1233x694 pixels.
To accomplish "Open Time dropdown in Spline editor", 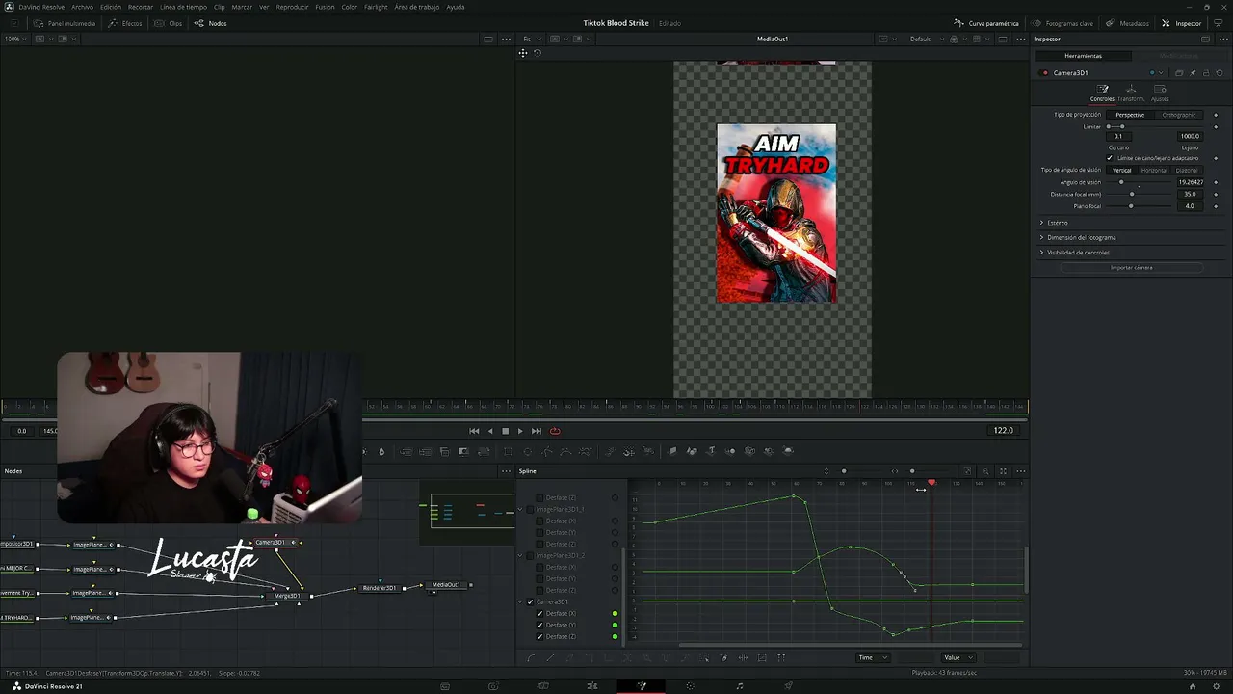I will 873,658.
